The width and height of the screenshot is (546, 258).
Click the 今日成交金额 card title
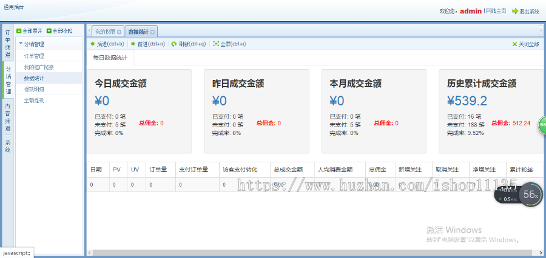tap(121, 84)
